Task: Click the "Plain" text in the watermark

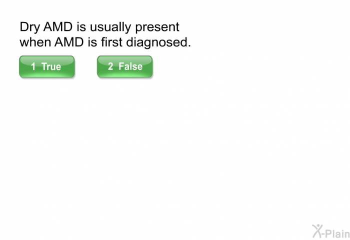Action: (338, 233)
